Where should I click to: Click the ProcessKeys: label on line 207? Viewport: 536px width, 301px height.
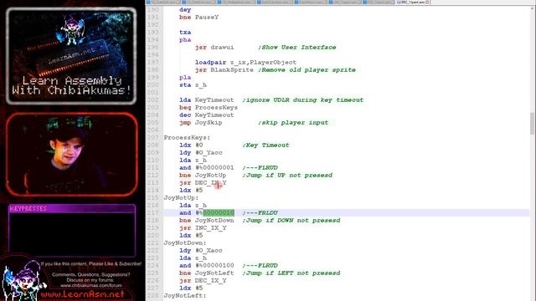187,137
